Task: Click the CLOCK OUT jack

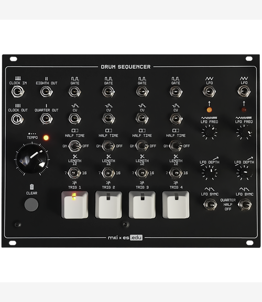Action: tap(17, 119)
